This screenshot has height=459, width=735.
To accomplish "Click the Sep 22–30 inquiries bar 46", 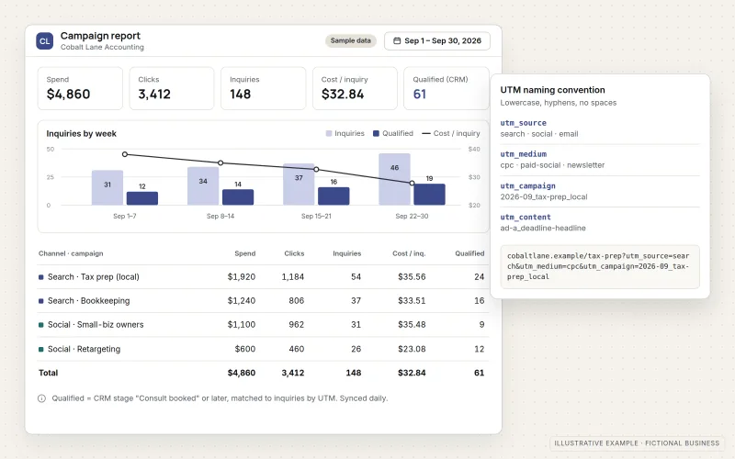I will point(395,179).
